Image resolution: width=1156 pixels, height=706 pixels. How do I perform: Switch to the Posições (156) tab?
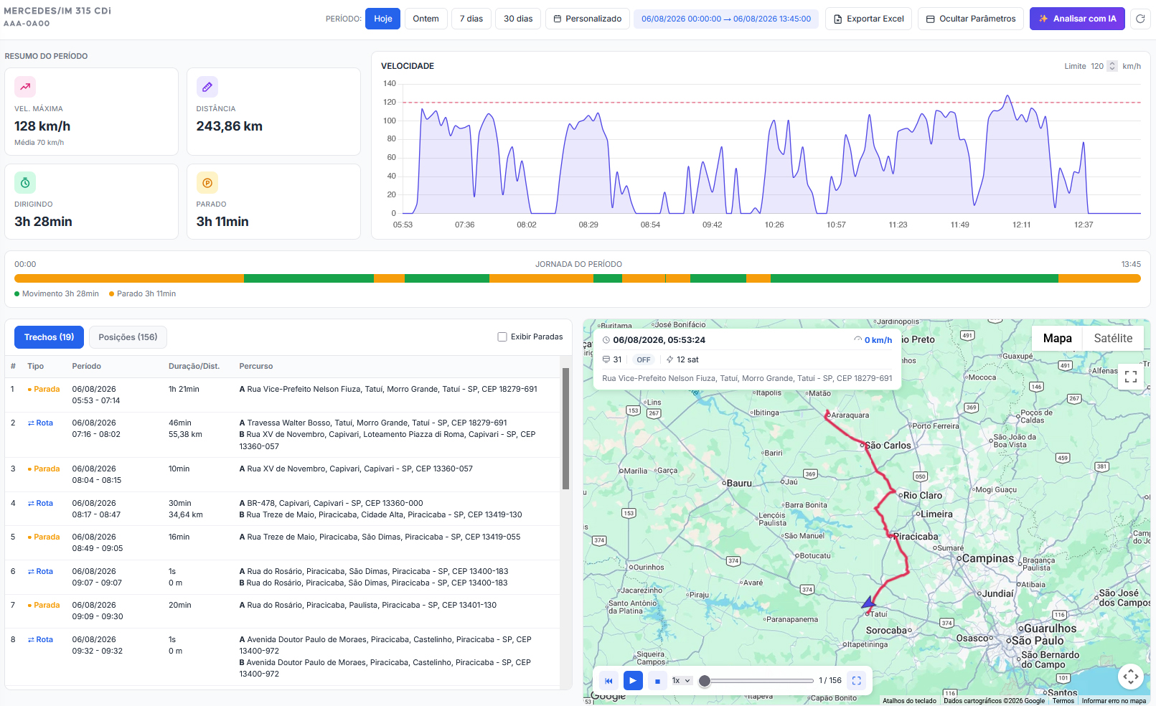pos(128,337)
